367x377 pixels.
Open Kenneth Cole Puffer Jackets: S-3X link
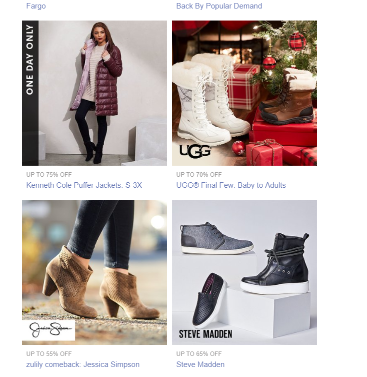(x=84, y=185)
